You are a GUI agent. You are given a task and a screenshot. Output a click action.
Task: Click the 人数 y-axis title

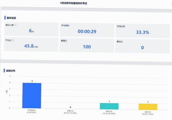pos(7,92)
